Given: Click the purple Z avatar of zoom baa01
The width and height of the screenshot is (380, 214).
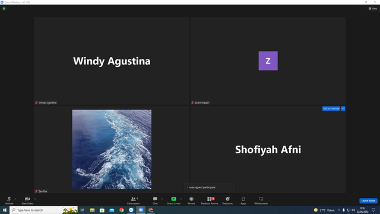Looking at the screenshot, I should point(268,61).
